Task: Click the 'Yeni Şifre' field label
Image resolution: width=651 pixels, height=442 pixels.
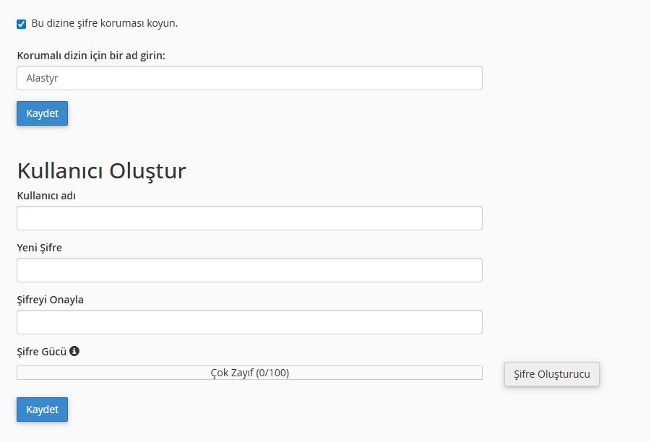Action: point(40,248)
